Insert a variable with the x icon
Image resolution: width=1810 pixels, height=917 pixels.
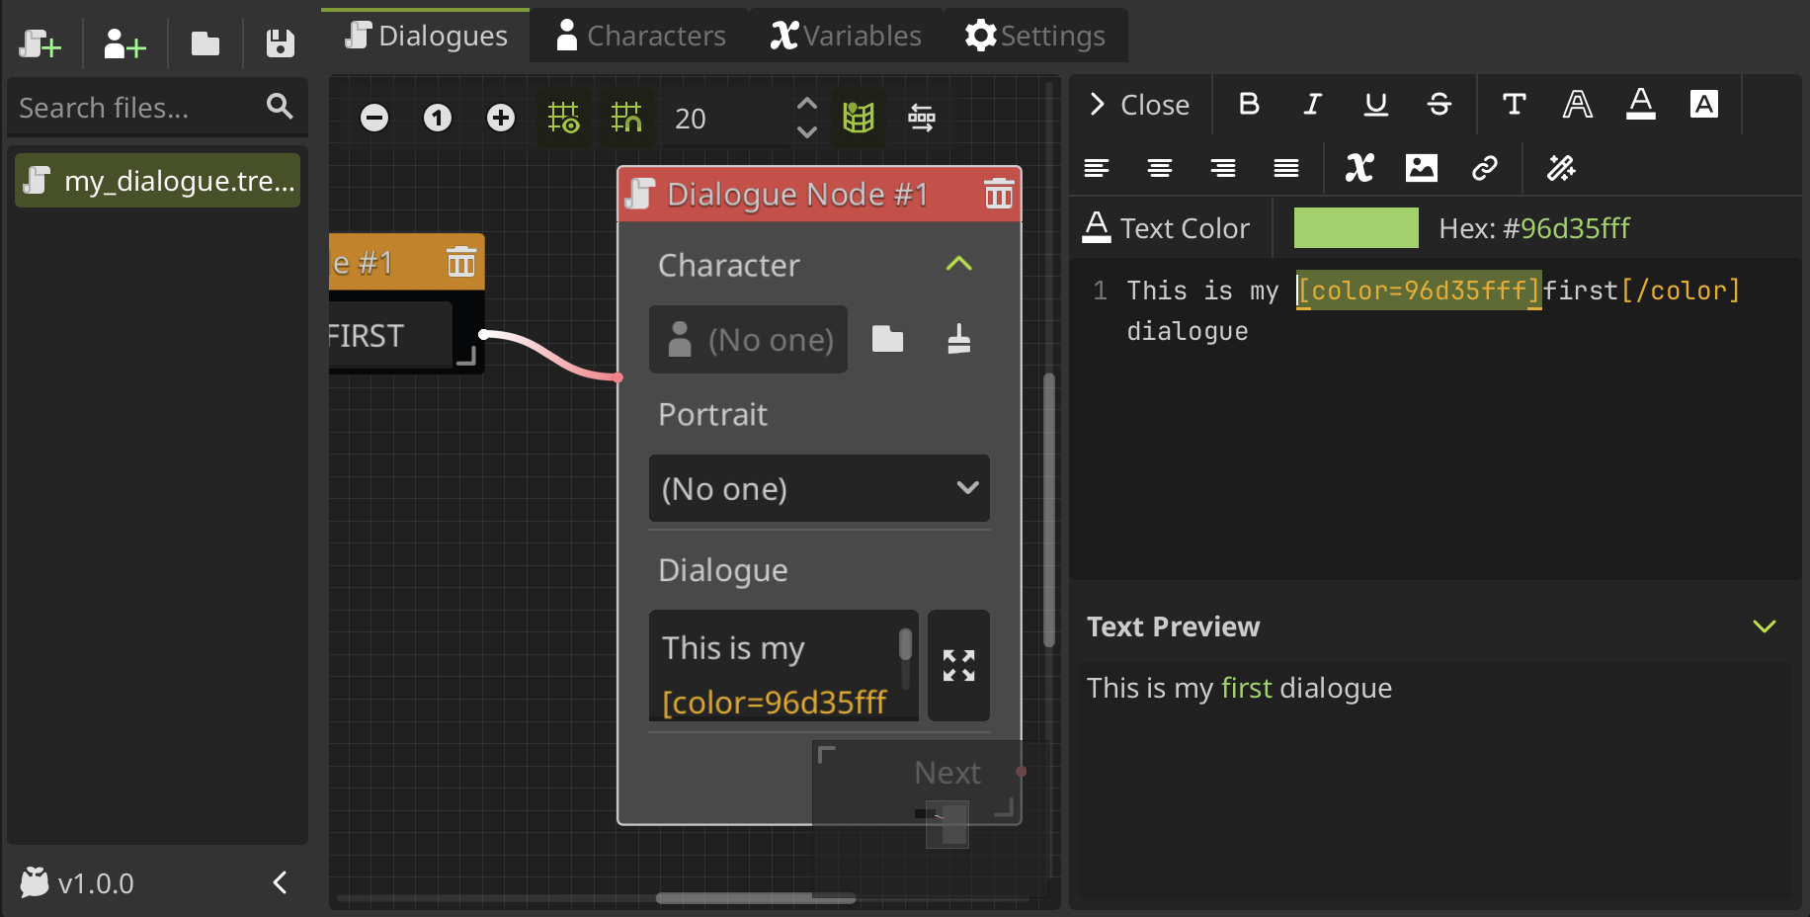pos(1359,168)
